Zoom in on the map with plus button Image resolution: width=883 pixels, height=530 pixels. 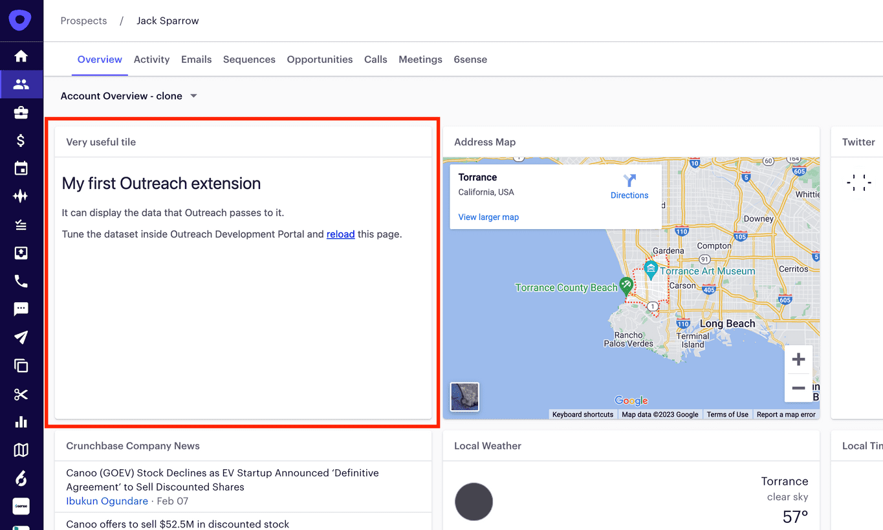coord(798,360)
